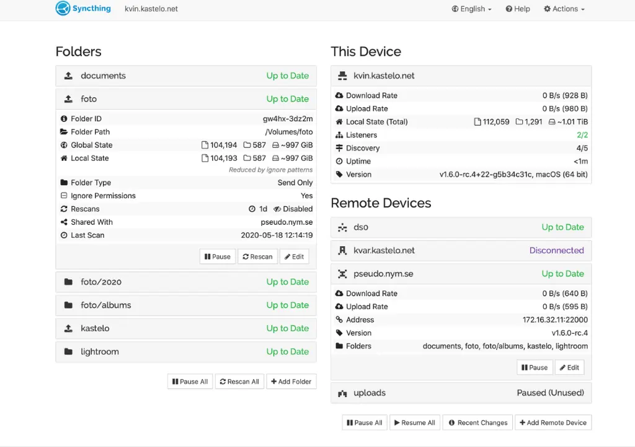Open the English language dropdown
Screen dimensions: 635x447
coord(471,9)
